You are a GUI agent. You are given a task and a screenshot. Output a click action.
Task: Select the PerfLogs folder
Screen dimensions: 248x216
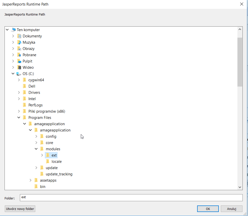point(35,105)
